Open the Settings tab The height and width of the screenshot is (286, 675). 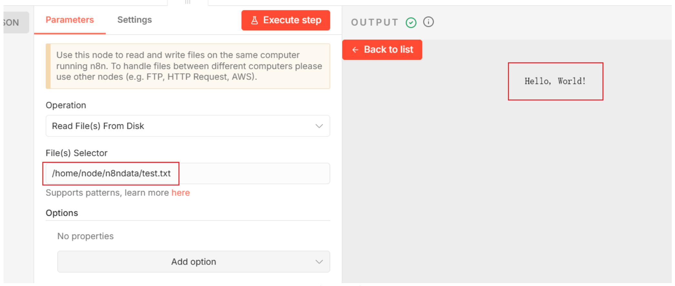pos(134,20)
